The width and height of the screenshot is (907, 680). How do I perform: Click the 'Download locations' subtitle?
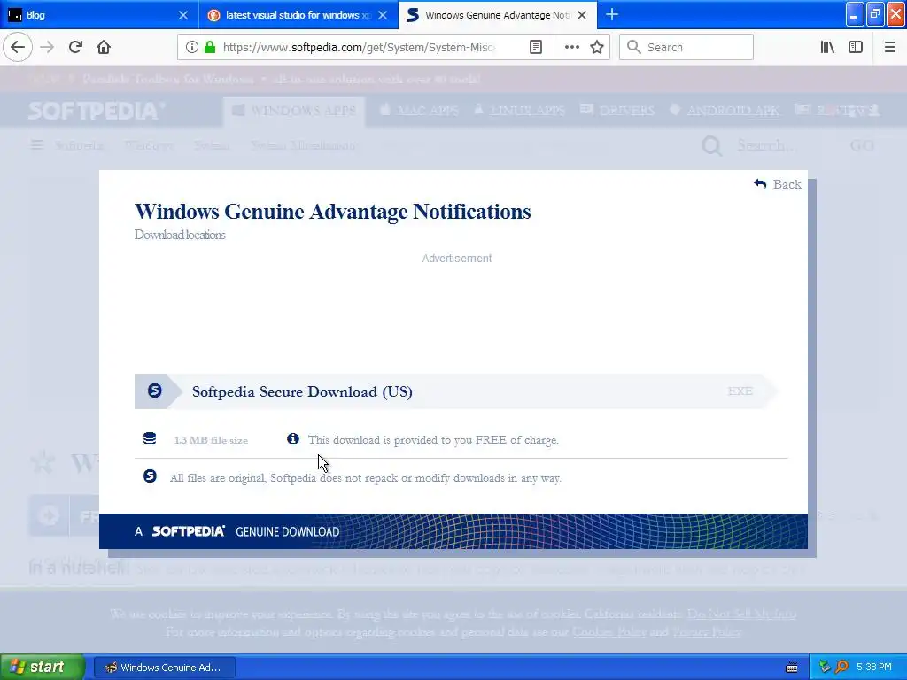tap(180, 235)
